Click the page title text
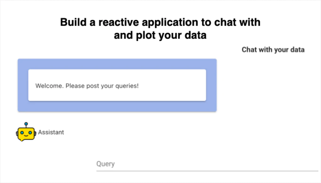321x183 pixels. click(160, 28)
